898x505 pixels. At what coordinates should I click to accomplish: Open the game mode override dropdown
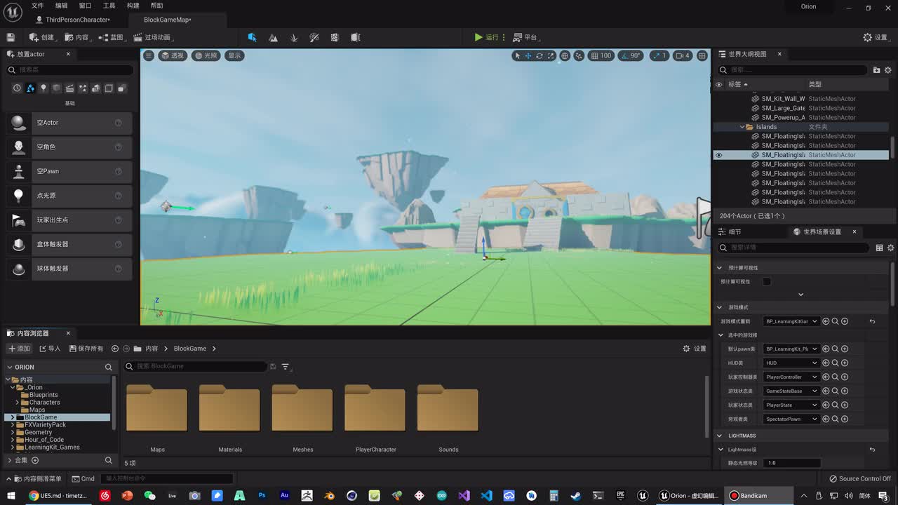(x=791, y=321)
